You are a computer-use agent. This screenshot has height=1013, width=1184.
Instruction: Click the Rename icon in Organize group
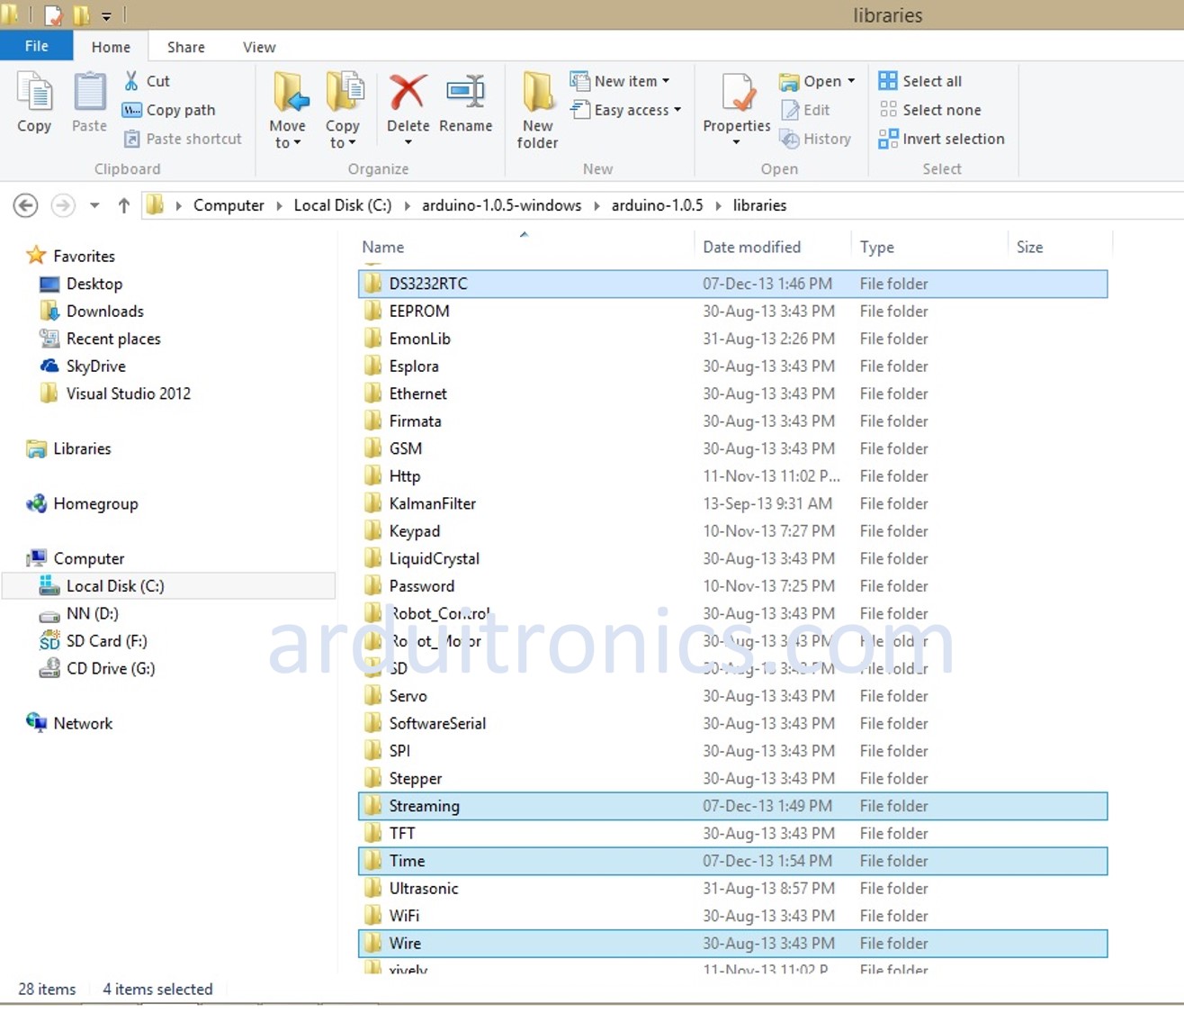pos(465,94)
